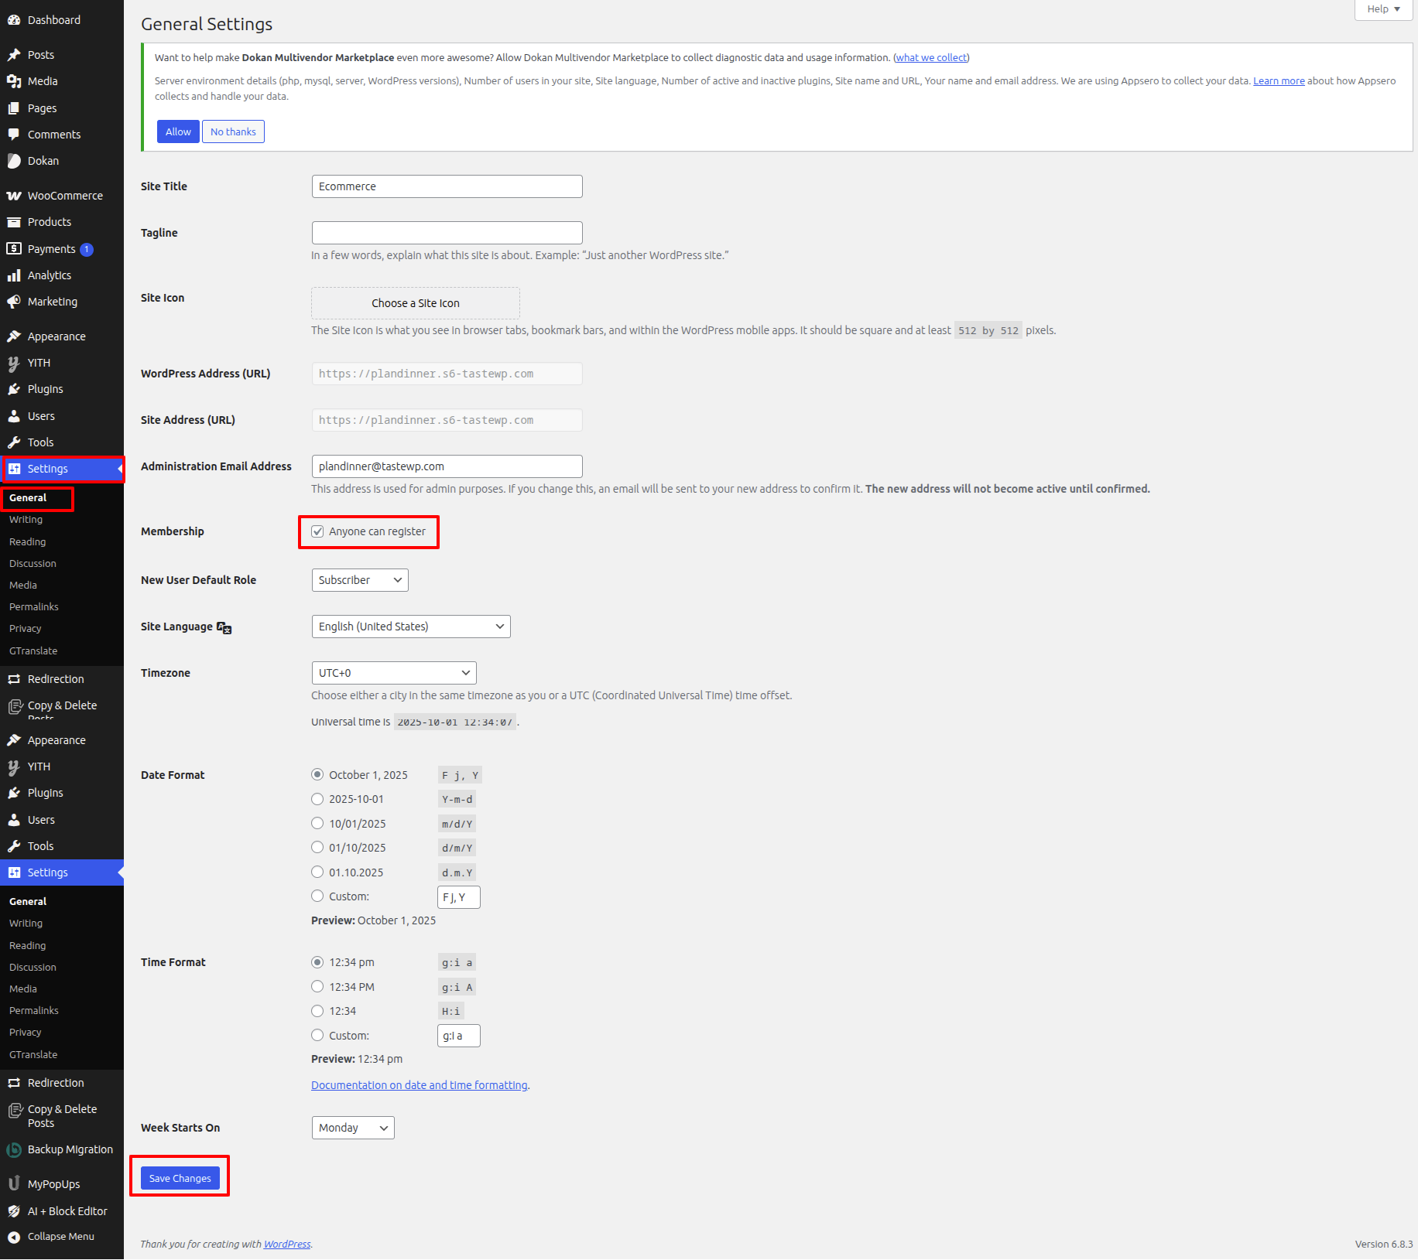Click the Dashboard gauge icon in sidebar
The width and height of the screenshot is (1418, 1260).
[x=14, y=20]
